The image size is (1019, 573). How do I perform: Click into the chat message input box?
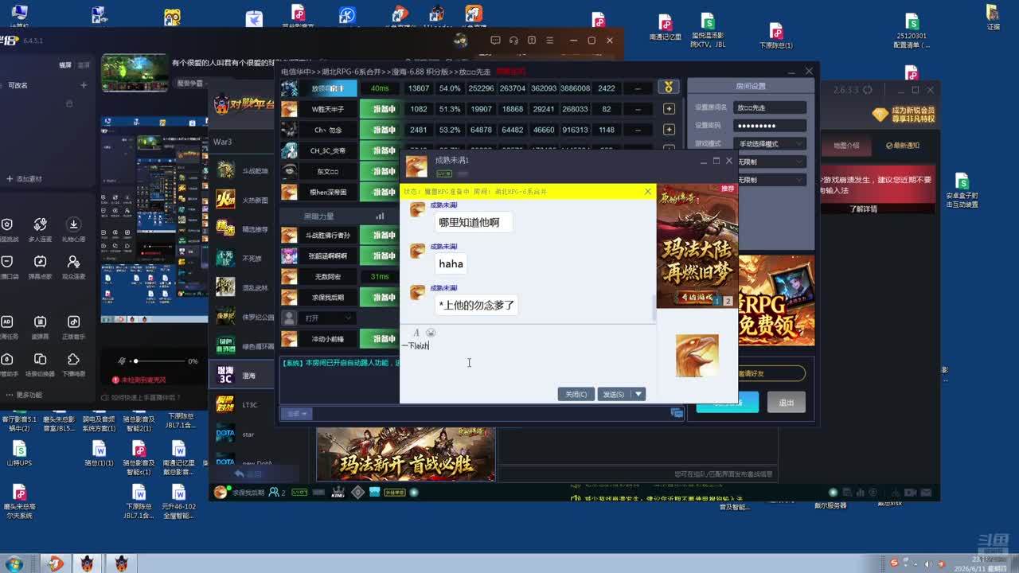coord(527,362)
